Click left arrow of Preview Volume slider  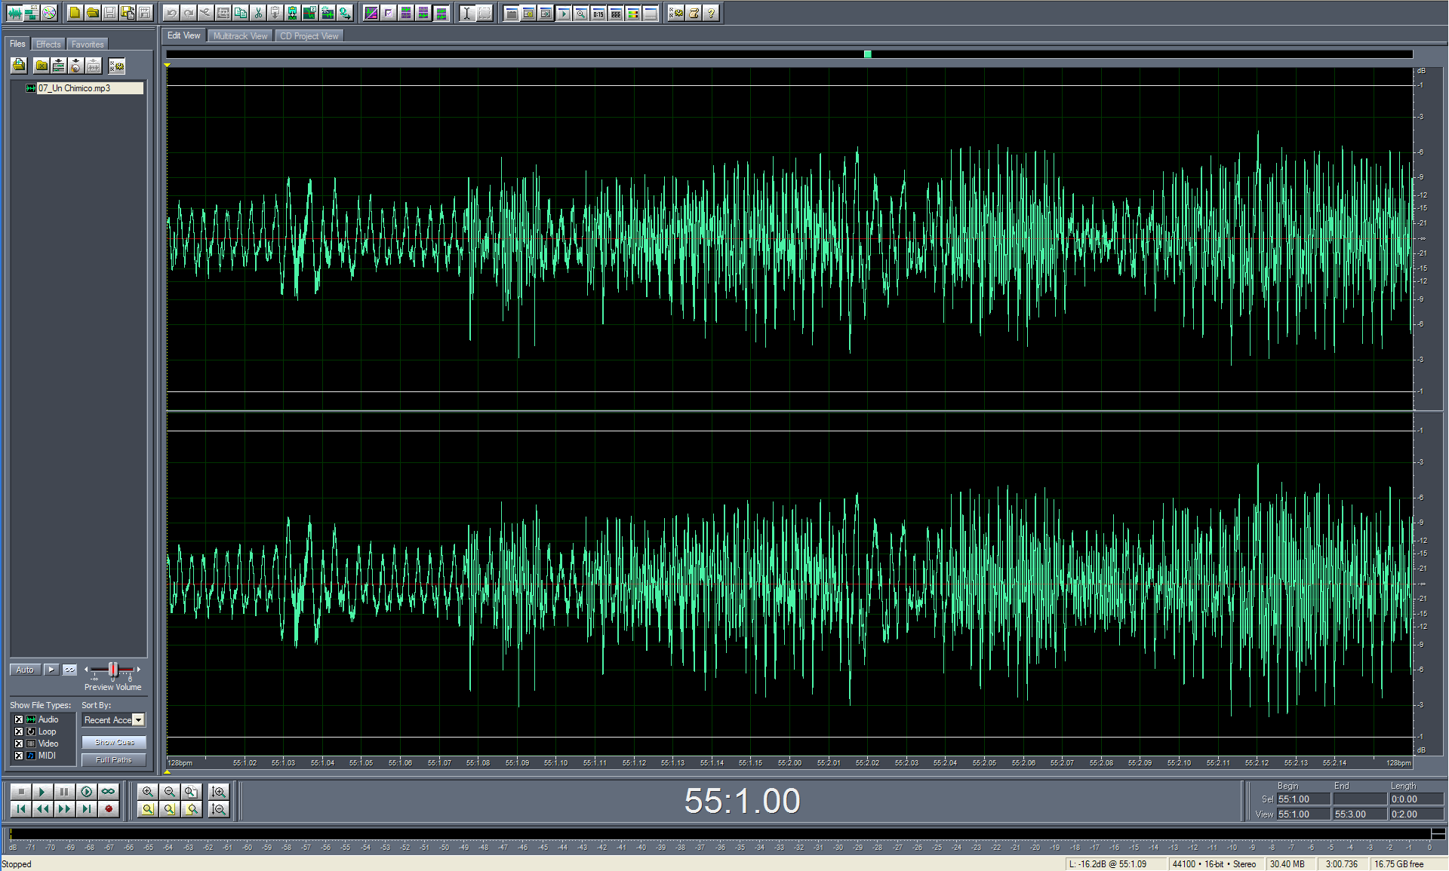pyautogui.click(x=86, y=670)
